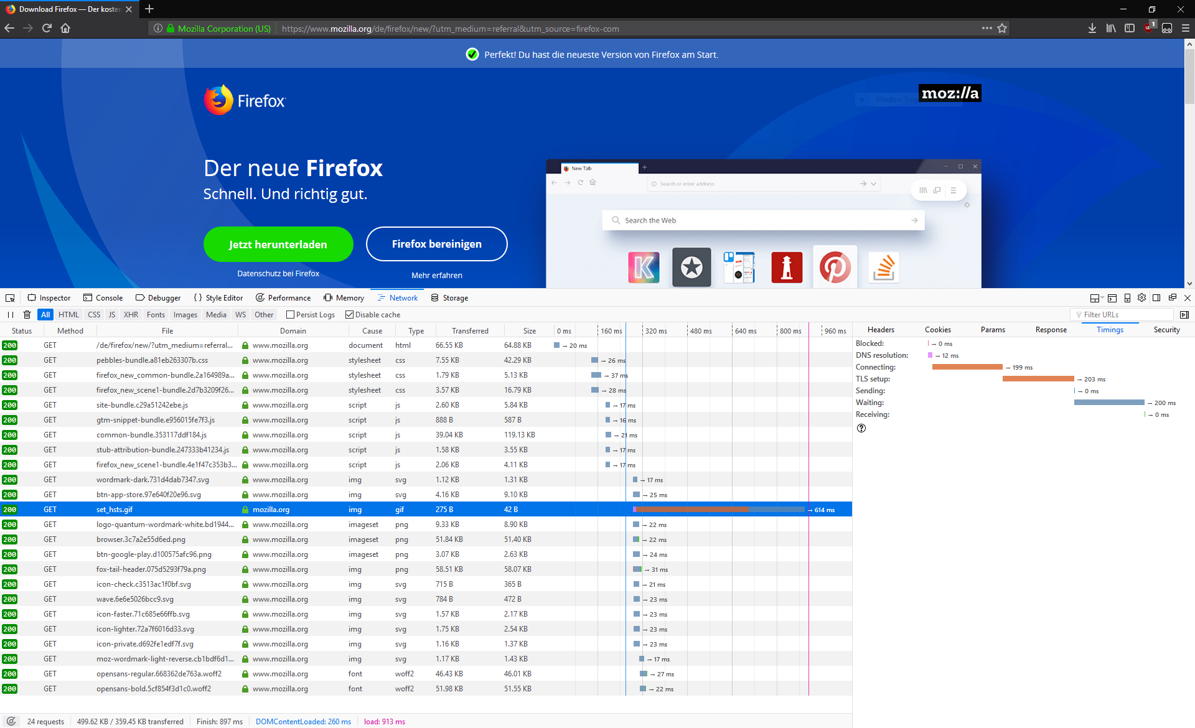Uncheck the Disable cache checkbox
The height and width of the screenshot is (728, 1195).
[x=349, y=315]
